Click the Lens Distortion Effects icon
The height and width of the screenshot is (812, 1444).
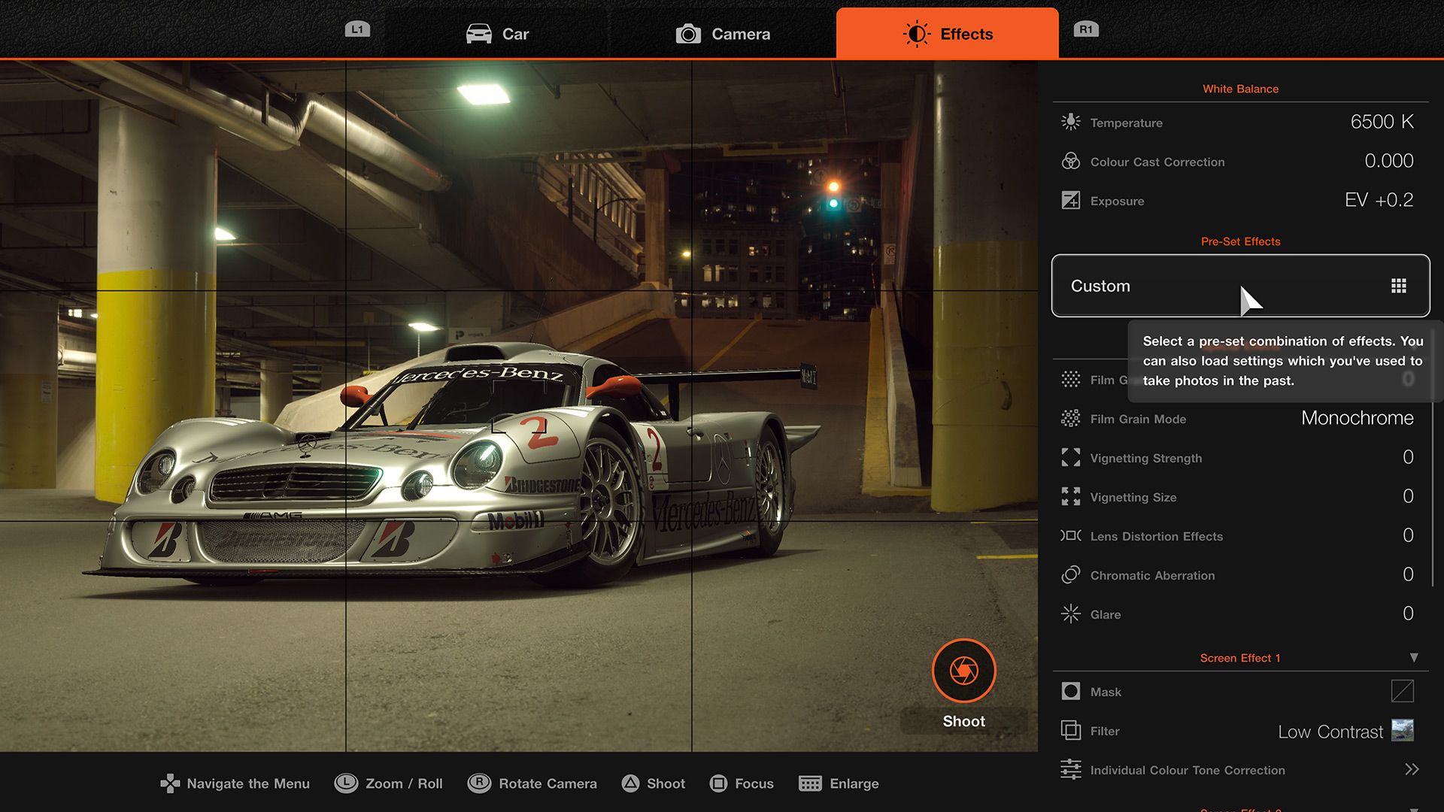click(1070, 535)
